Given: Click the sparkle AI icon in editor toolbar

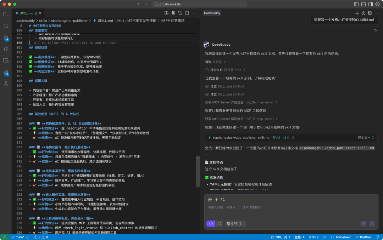Looking at the screenshot, I should [173, 13].
